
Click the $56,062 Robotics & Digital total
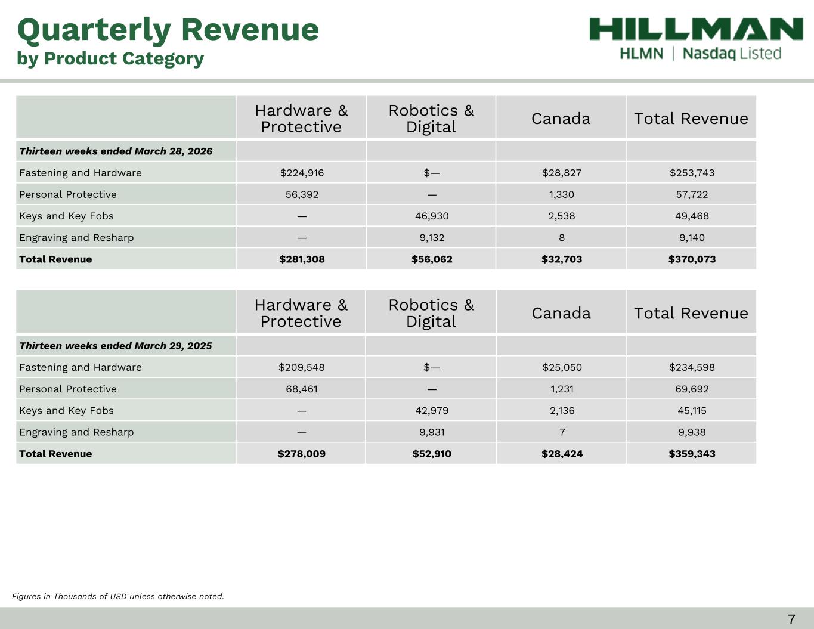(x=432, y=259)
